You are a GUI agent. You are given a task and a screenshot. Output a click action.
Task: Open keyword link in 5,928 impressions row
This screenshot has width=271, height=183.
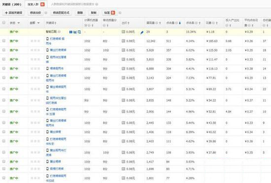(58, 50)
